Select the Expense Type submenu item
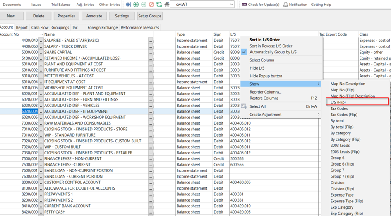 click(342, 195)
